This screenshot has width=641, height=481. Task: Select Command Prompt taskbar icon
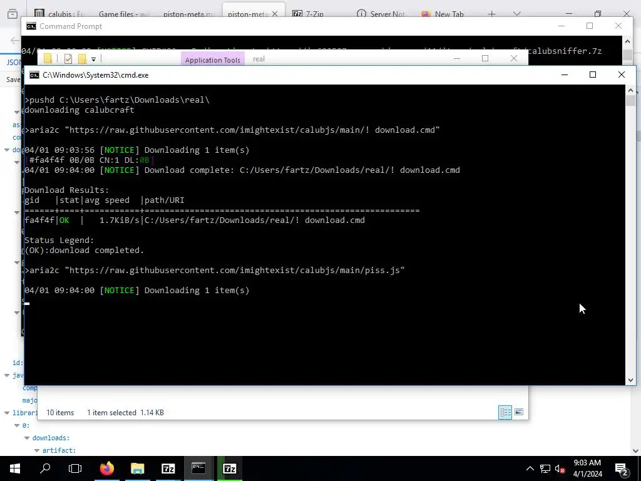click(x=198, y=468)
